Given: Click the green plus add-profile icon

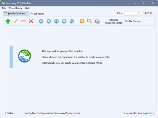Looking at the screenshot, I should click(8, 21).
